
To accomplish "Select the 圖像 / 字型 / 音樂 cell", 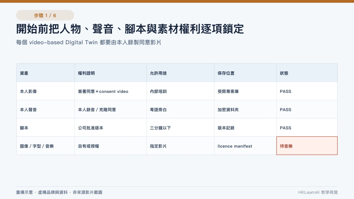I will coord(46,146).
